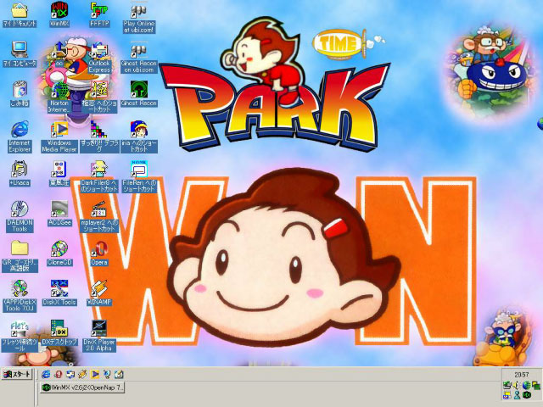
Task: Click the Internet Explorer quick launch icon
Action: click(x=46, y=374)
